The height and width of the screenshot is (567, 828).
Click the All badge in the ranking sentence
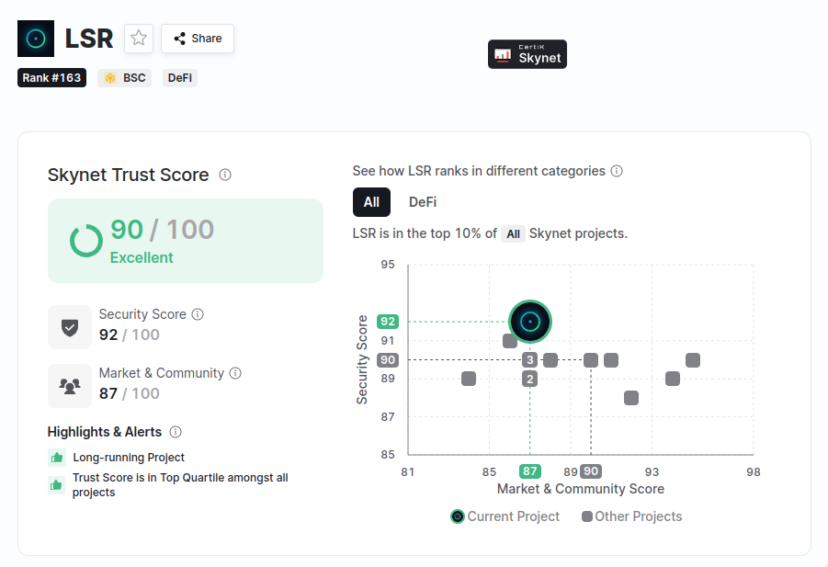click(x=513, y=233)
